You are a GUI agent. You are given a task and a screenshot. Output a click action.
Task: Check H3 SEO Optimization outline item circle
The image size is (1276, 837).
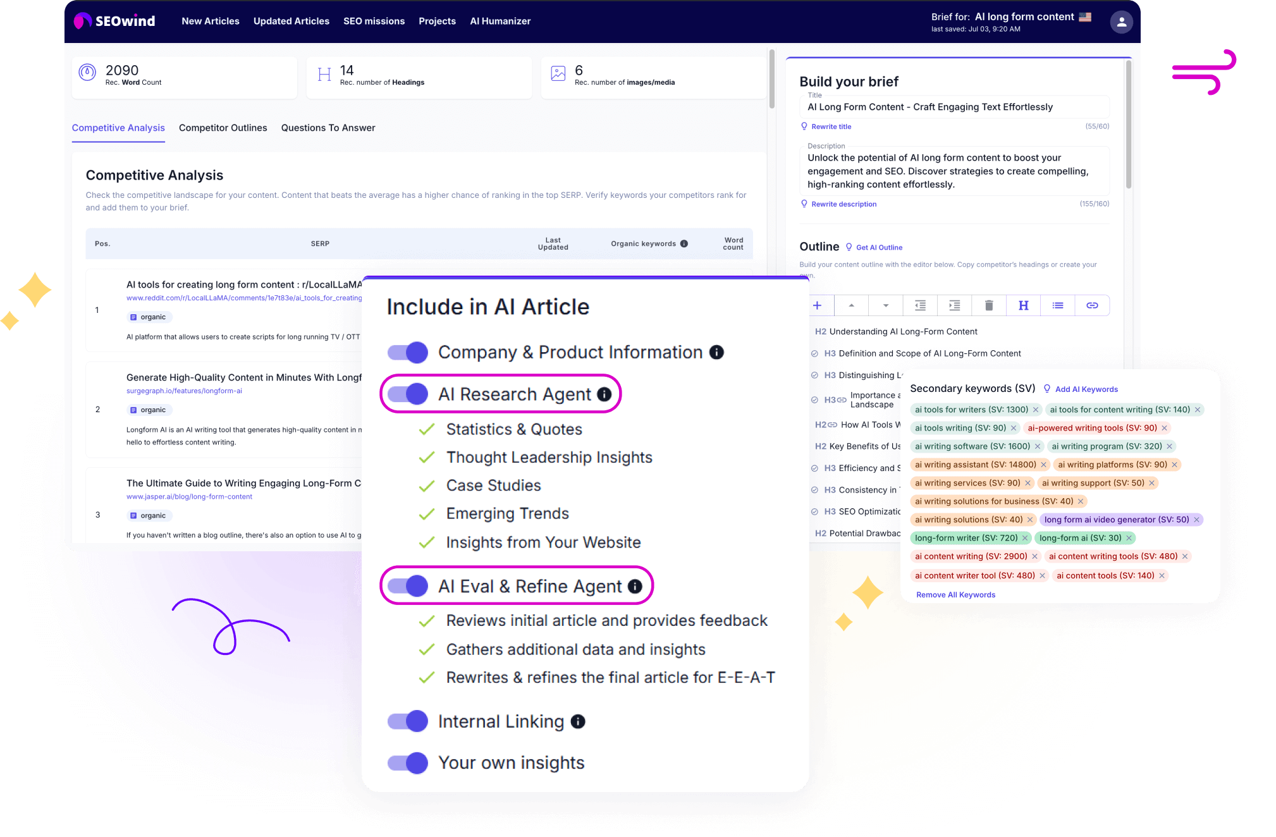(x=814, y=512)
